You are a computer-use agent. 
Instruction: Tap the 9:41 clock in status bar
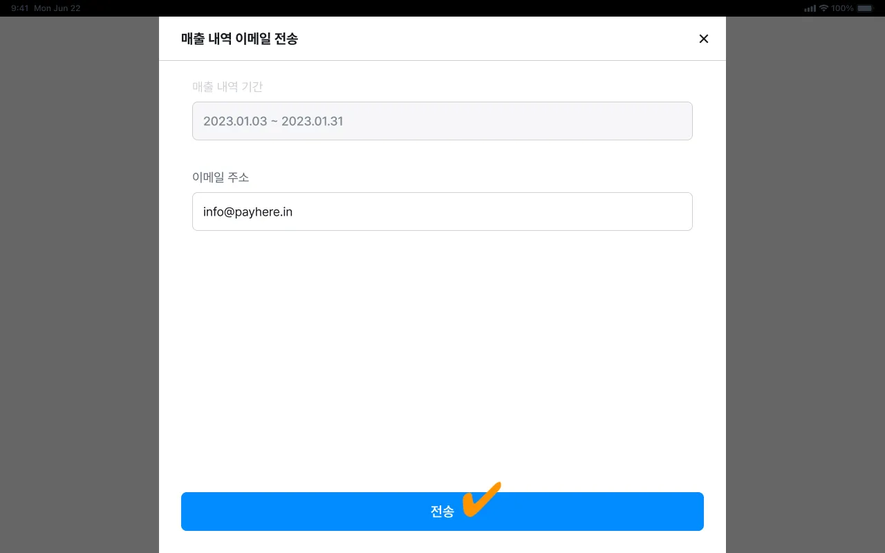[20, 8]
